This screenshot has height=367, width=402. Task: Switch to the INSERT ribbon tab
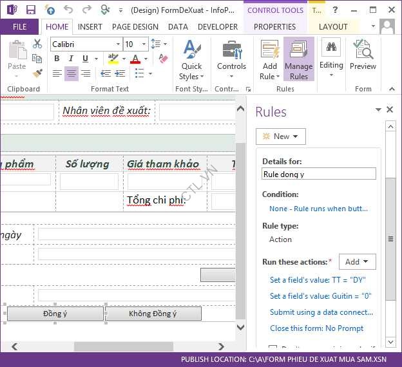coord(90,27)
